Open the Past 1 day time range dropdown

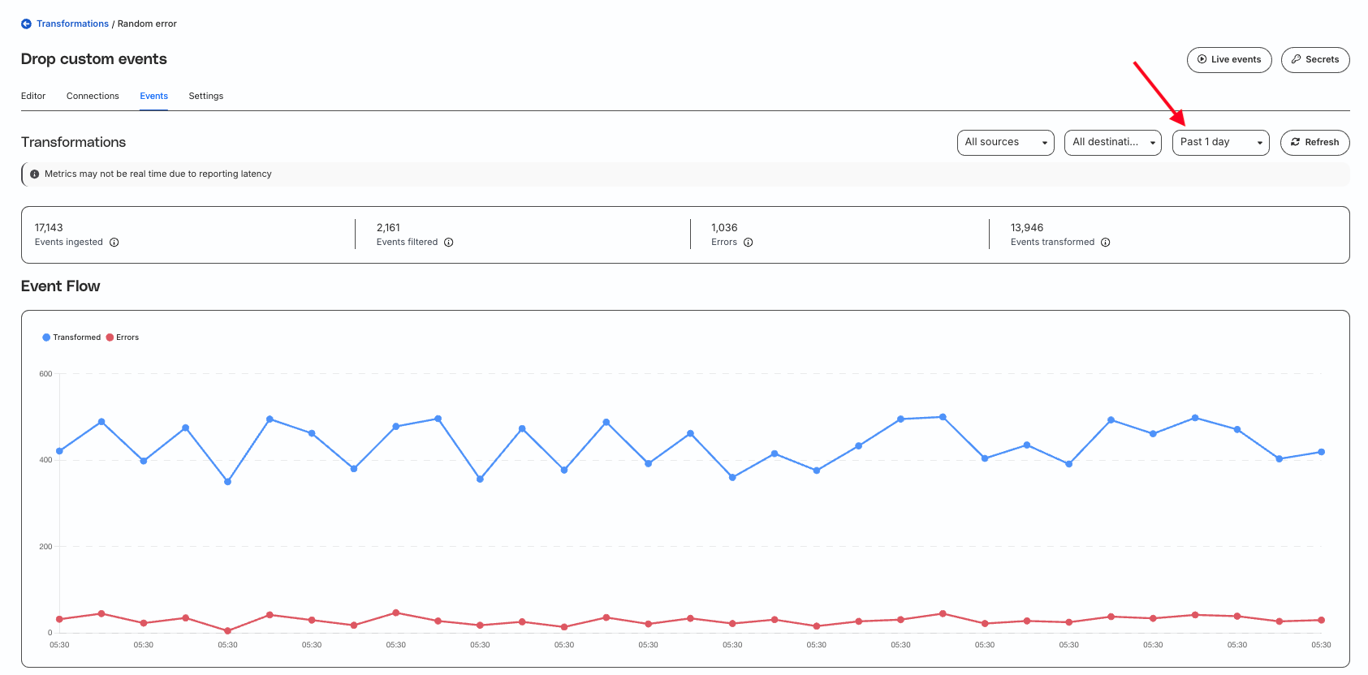coord(1220,143)
